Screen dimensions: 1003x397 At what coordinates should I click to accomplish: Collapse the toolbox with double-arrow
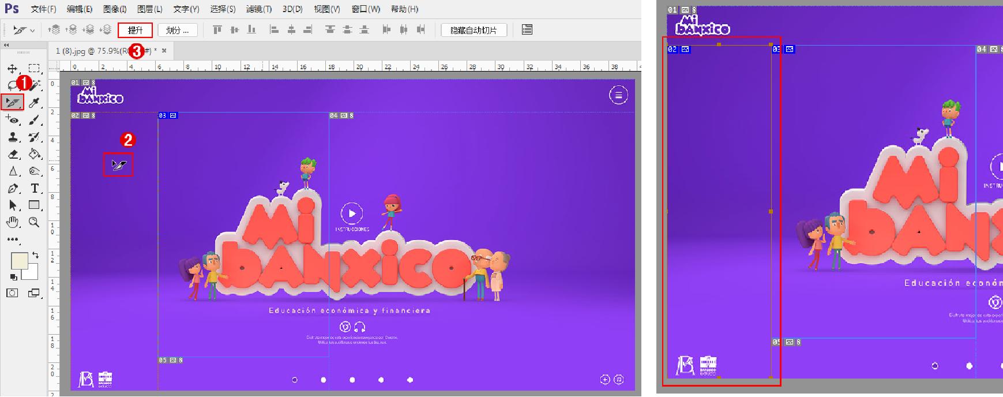tap(6, 45)
